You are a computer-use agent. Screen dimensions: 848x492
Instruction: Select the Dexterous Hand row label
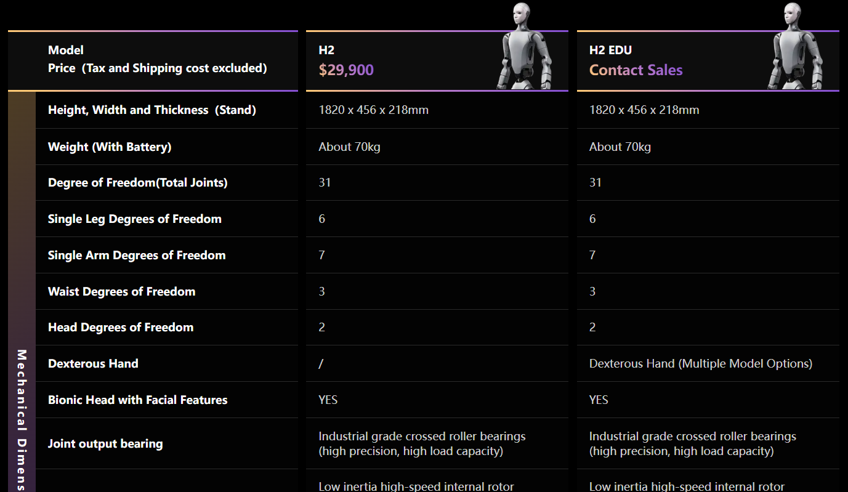[x=93, y=364]
